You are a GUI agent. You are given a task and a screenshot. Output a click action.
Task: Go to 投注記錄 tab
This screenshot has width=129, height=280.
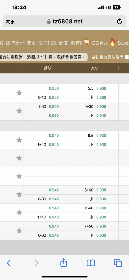pos(47,43)
